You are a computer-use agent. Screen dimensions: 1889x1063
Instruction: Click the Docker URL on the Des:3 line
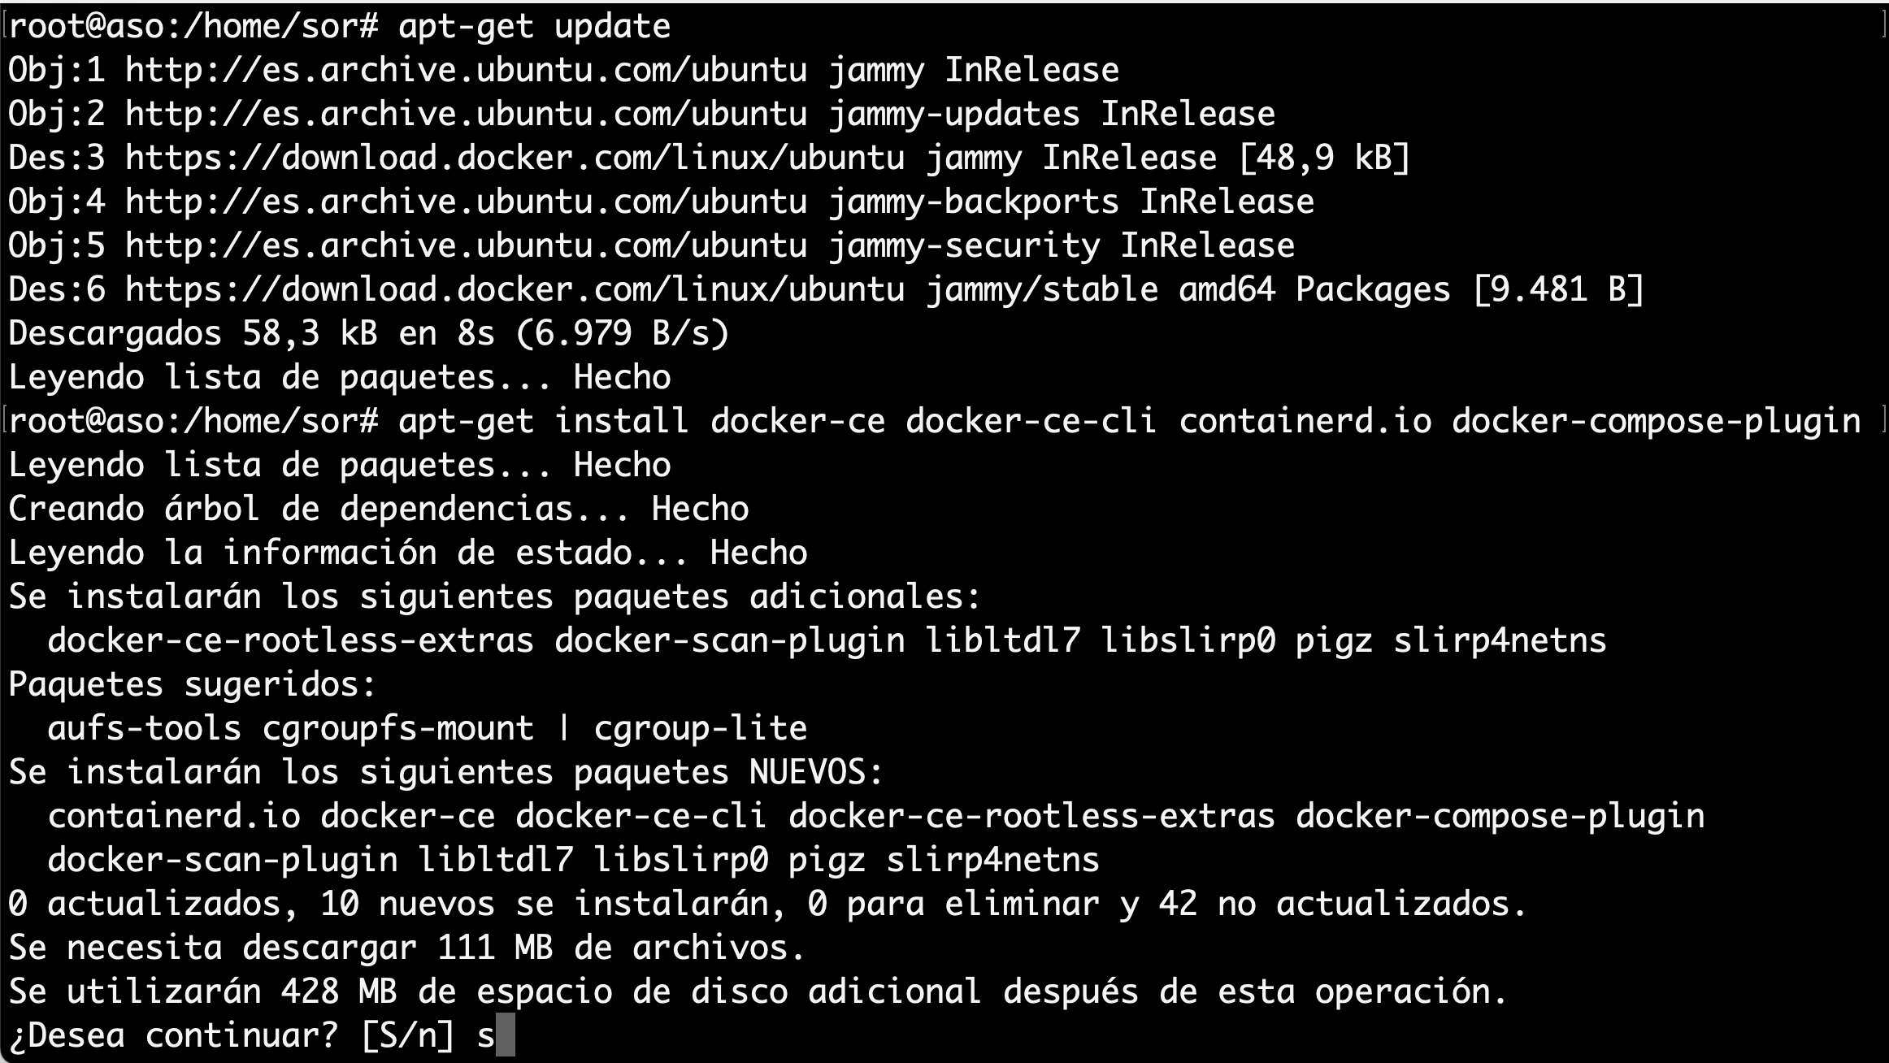point(515,158)
